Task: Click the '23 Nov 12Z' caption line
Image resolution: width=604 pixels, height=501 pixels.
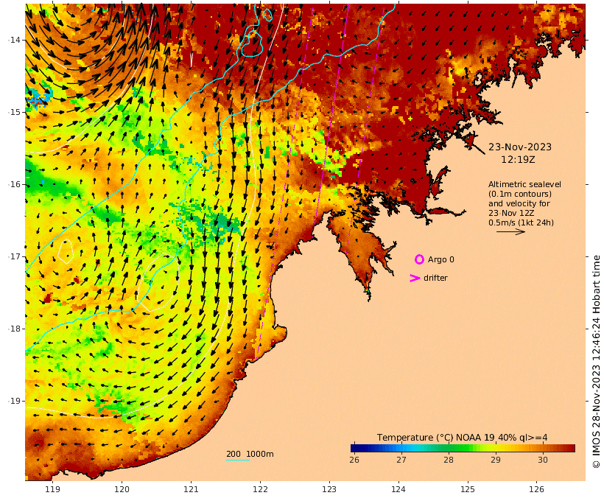Action: (511, 213)
